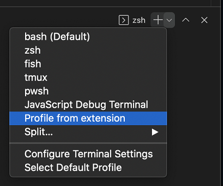Expand Split submenu arrow
The image size is (223, 186).
155,132
